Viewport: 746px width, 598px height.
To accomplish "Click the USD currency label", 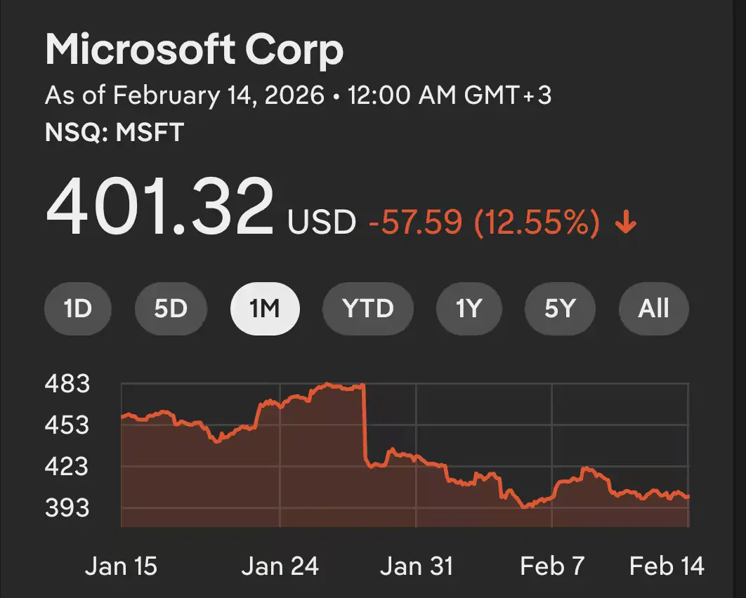I will coord(322,223).
